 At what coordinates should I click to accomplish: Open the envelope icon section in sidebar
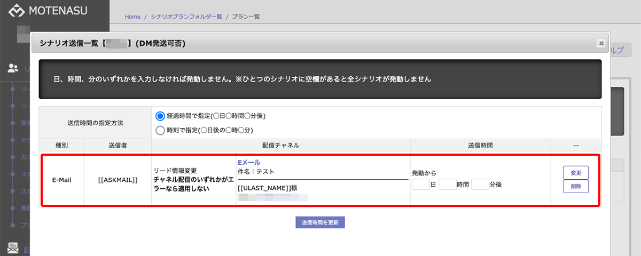13,247
